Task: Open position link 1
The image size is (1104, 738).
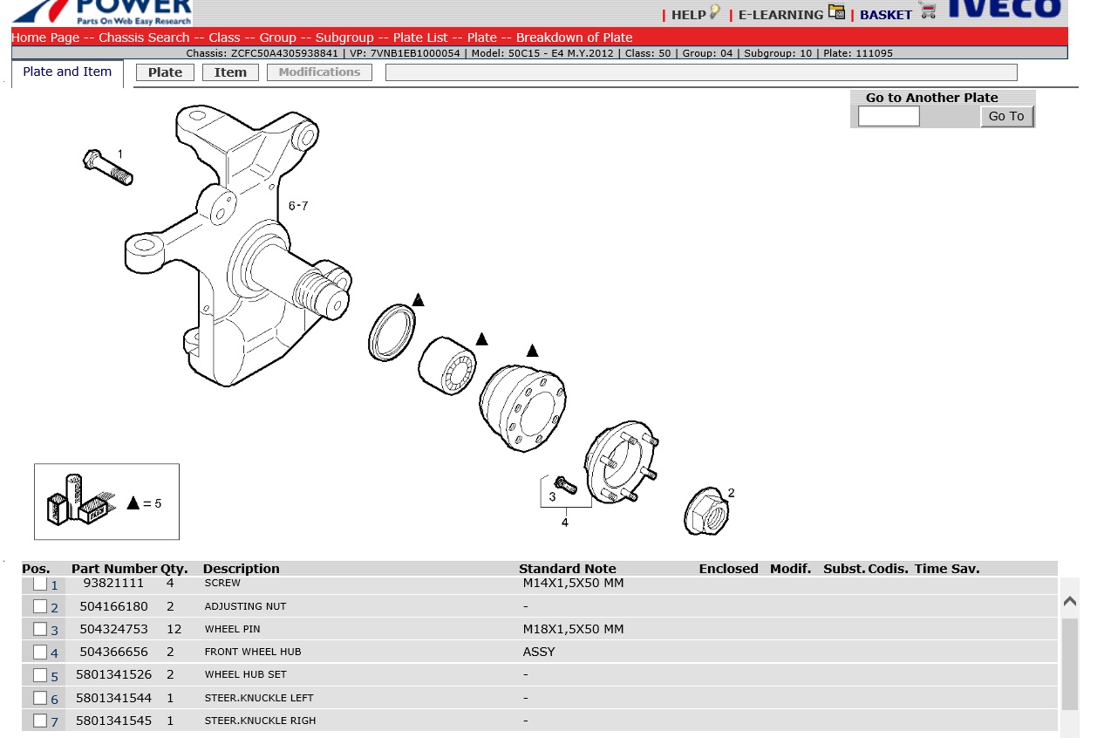Action: [x=54, y=585]
